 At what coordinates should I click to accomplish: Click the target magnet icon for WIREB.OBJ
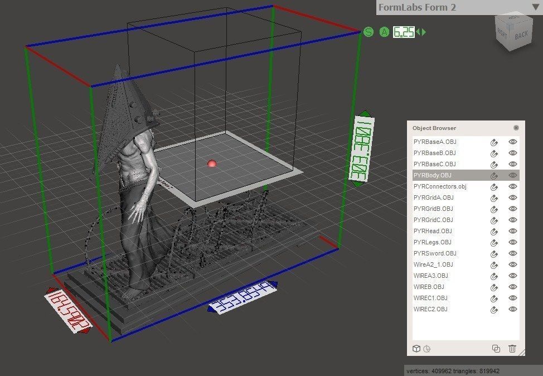tap(494, 287)
